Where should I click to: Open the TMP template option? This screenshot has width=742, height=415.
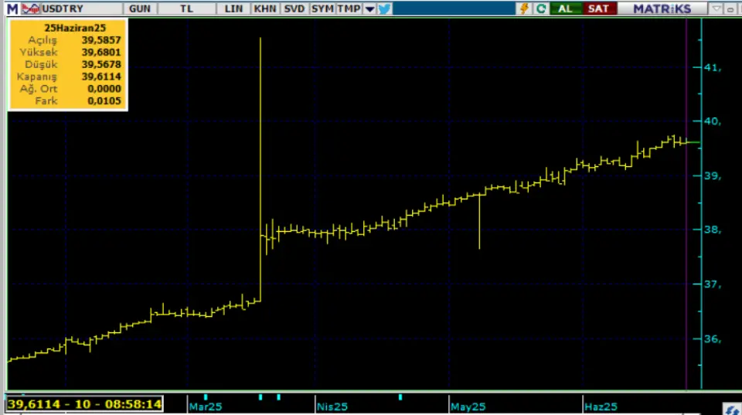click(x=349, y=9)
